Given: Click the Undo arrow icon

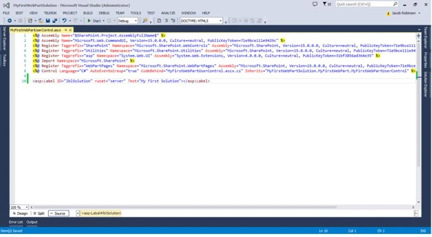Looking at the screenshot, I should [x=64, y=20].
